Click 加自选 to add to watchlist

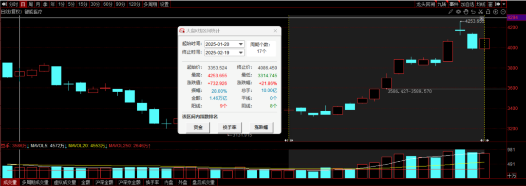point(467,4)
